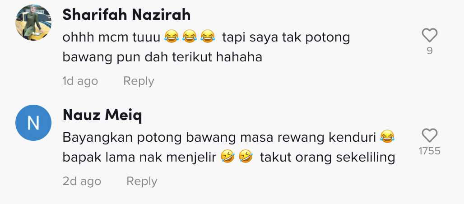The width and height of the screenshot is (464, 204).
Task: Click the middle laughing emoji after 'tuuu'
Action: [190, 37]
